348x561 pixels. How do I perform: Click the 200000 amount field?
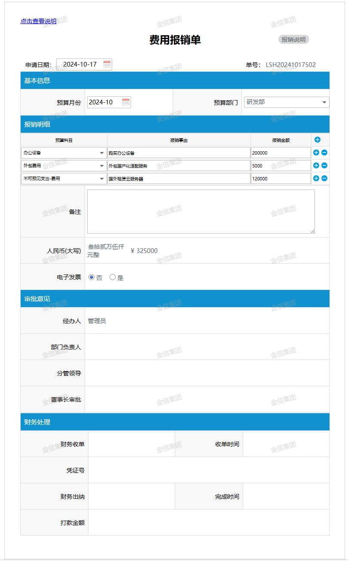tap(281, 153)
